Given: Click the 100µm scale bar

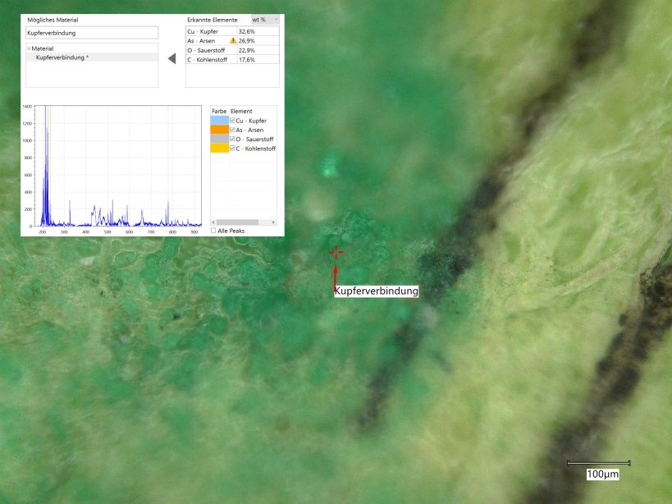Looking at the screenshot, I should pos(599,463).
